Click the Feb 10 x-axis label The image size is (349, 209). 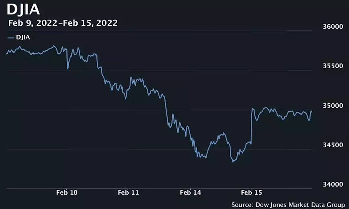pos(67,193)
